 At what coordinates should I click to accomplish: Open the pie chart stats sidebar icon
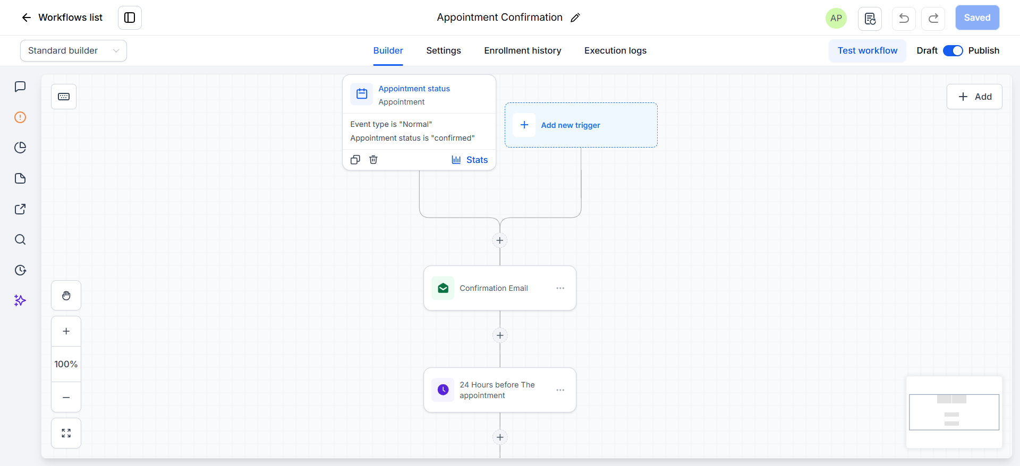tap(20, 148)
